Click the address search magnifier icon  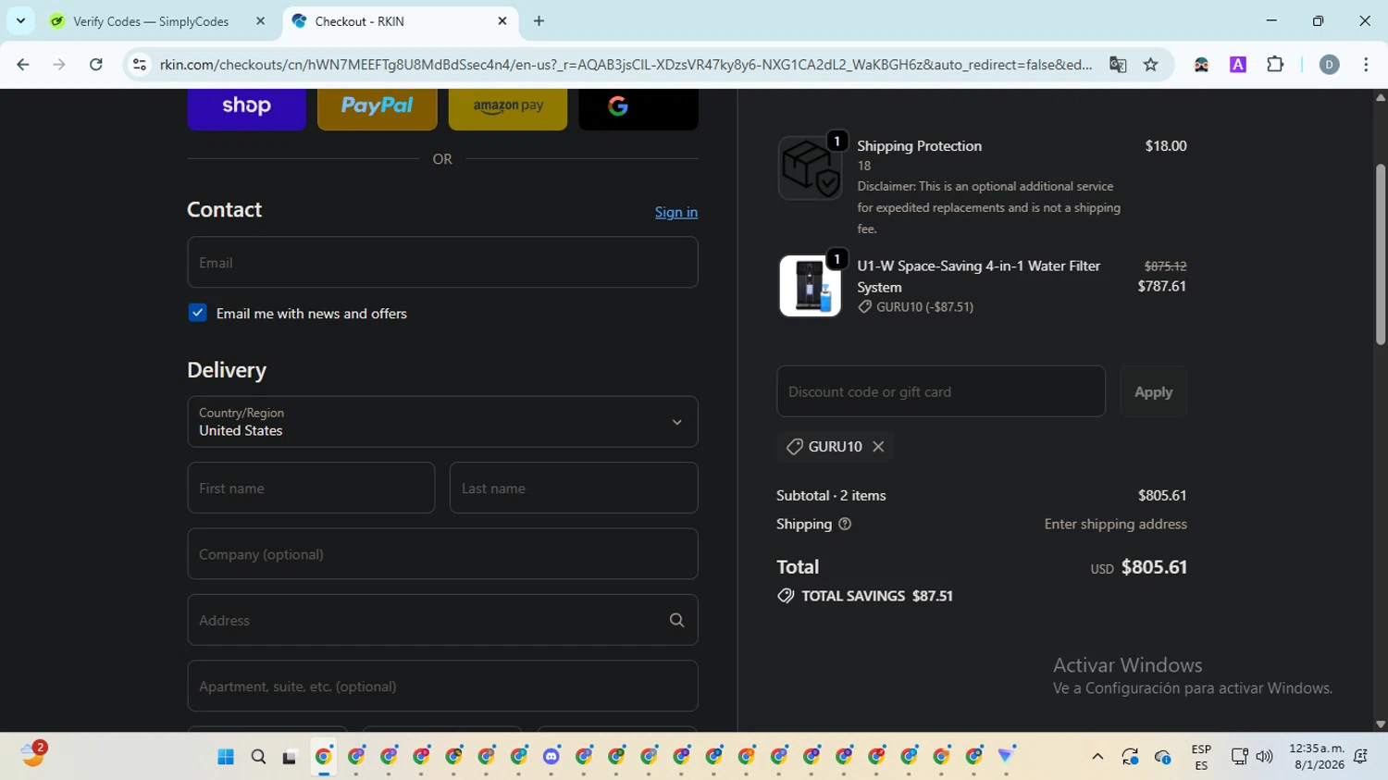676,620
